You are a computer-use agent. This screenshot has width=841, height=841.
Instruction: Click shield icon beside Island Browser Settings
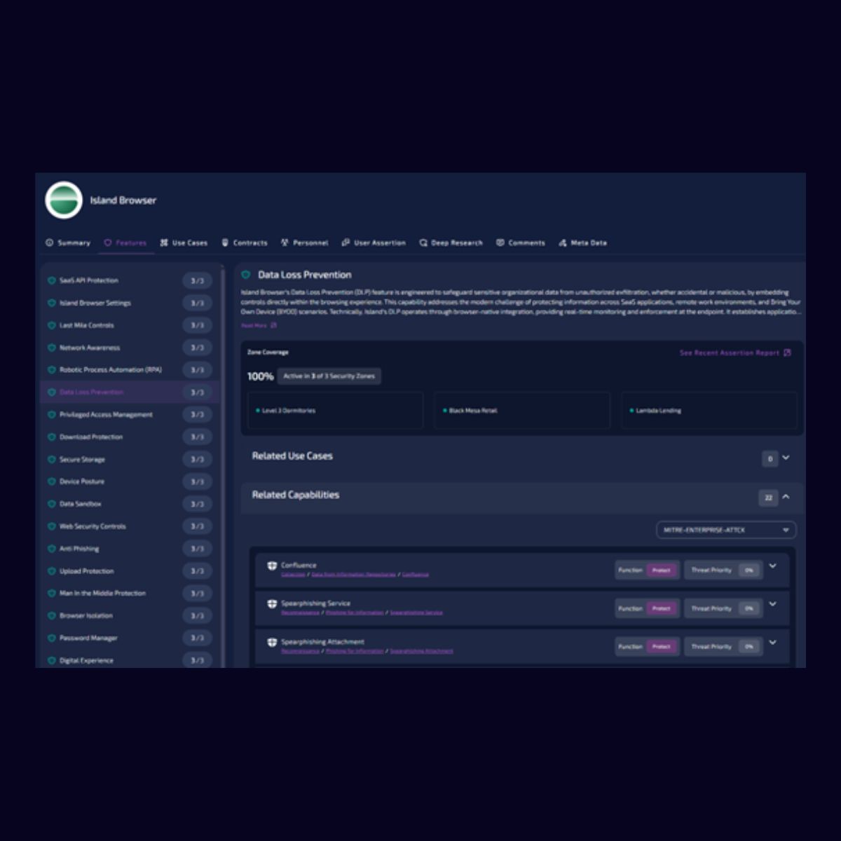pyautogui.click(x=51, y=303)
